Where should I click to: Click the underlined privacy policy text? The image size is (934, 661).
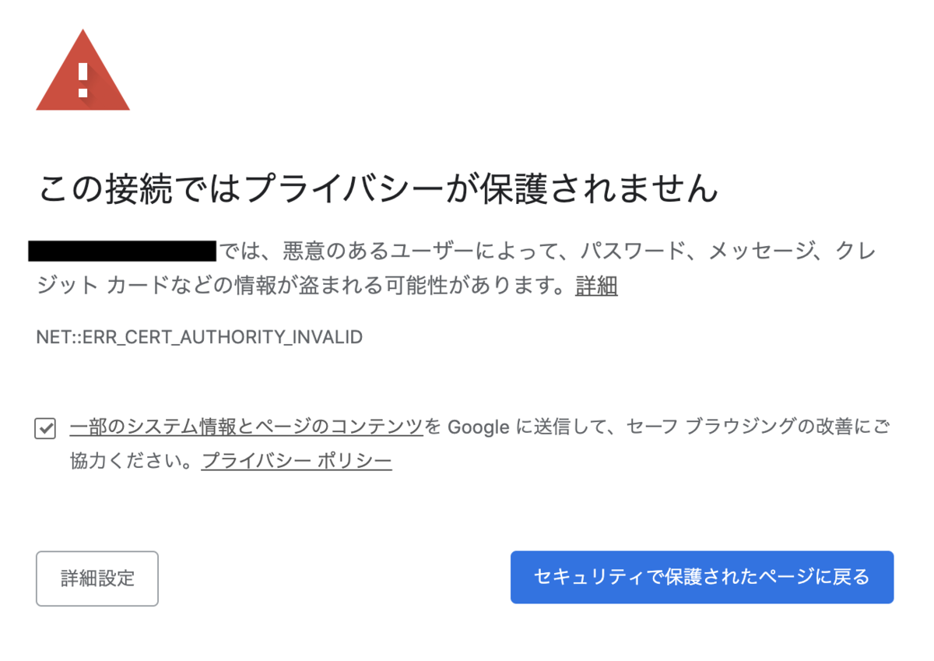click(297, 460)
